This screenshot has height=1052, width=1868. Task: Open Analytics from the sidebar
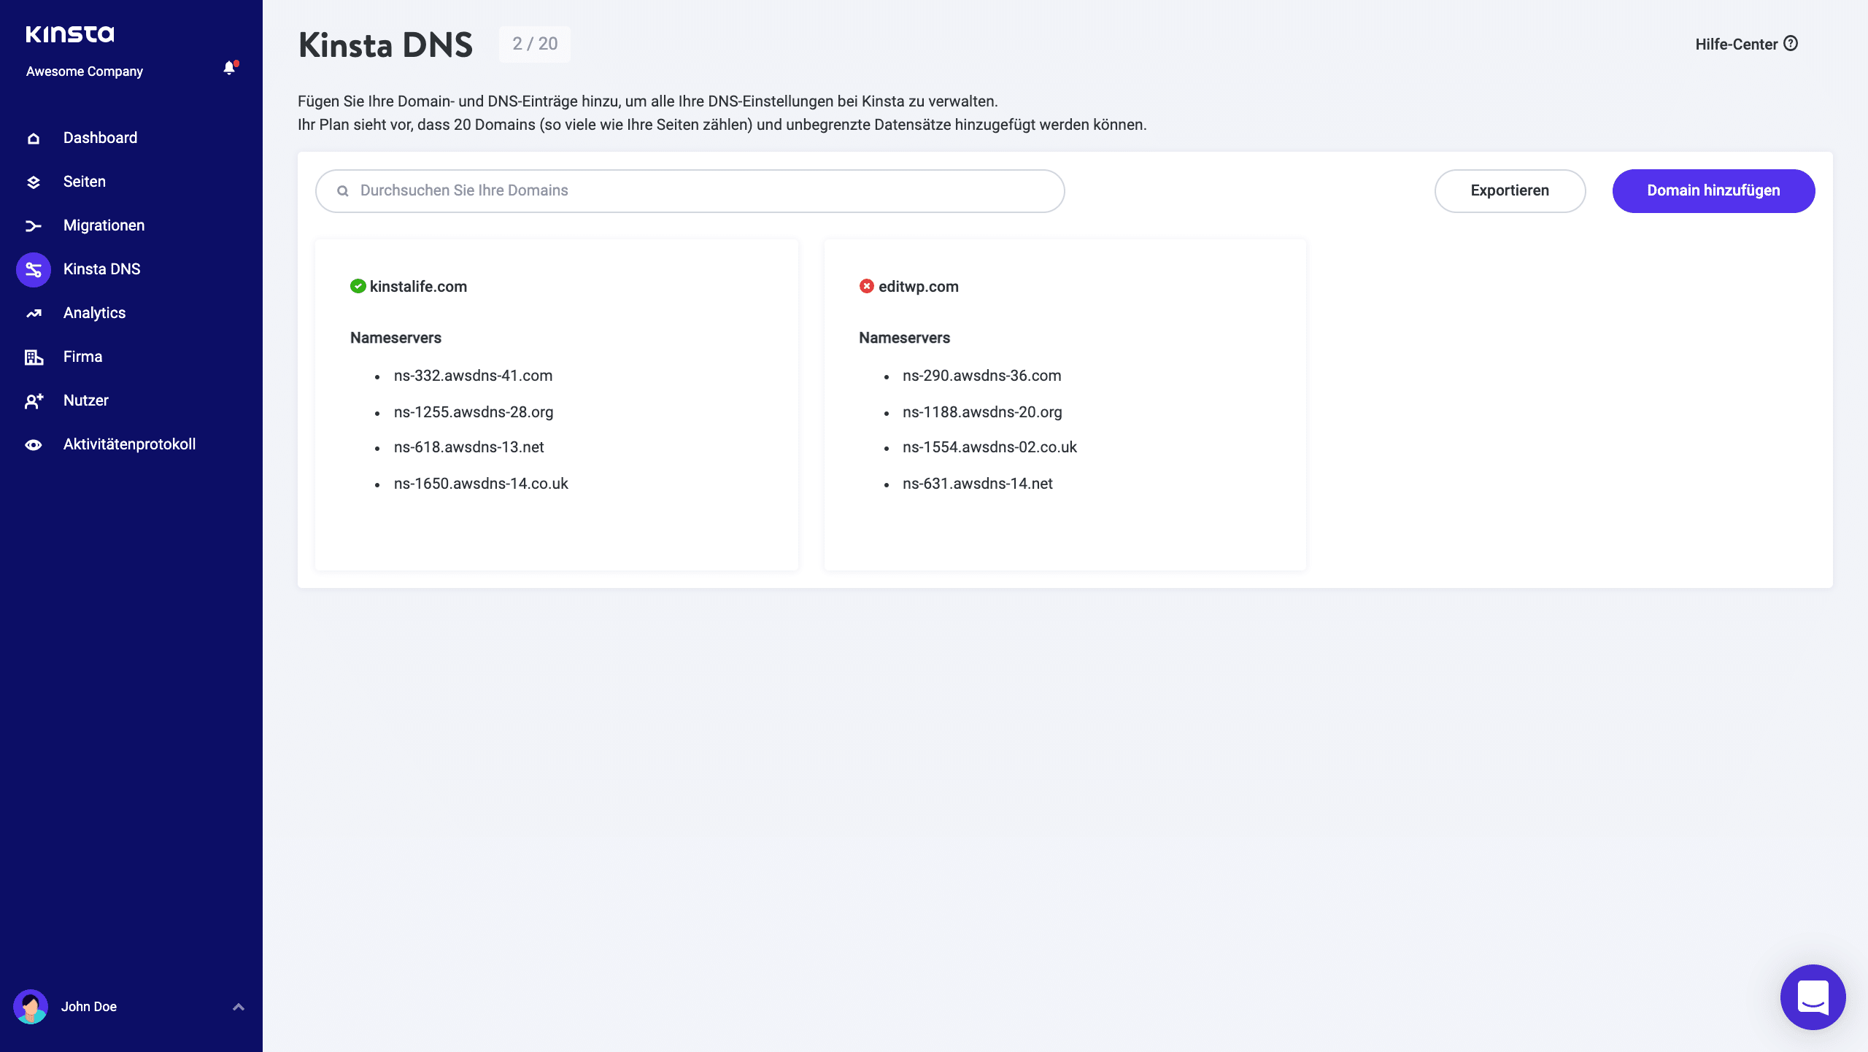pyautogui.click(x=94, y=312)
